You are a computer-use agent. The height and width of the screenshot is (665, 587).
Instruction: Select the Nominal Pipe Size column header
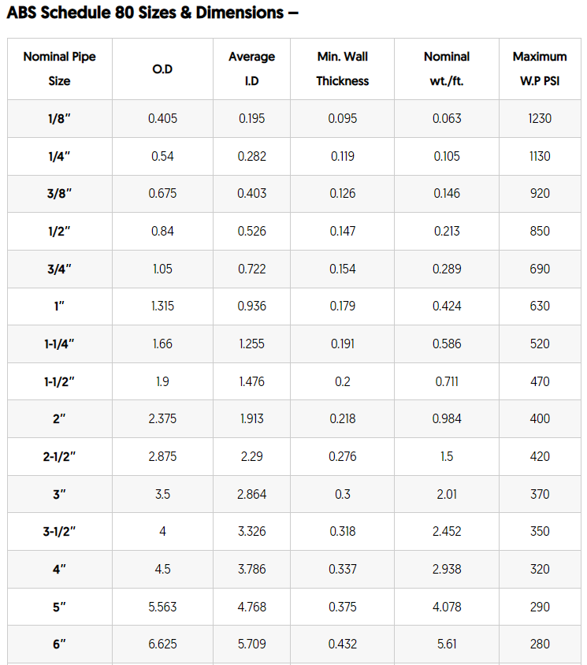click(59, 69)
